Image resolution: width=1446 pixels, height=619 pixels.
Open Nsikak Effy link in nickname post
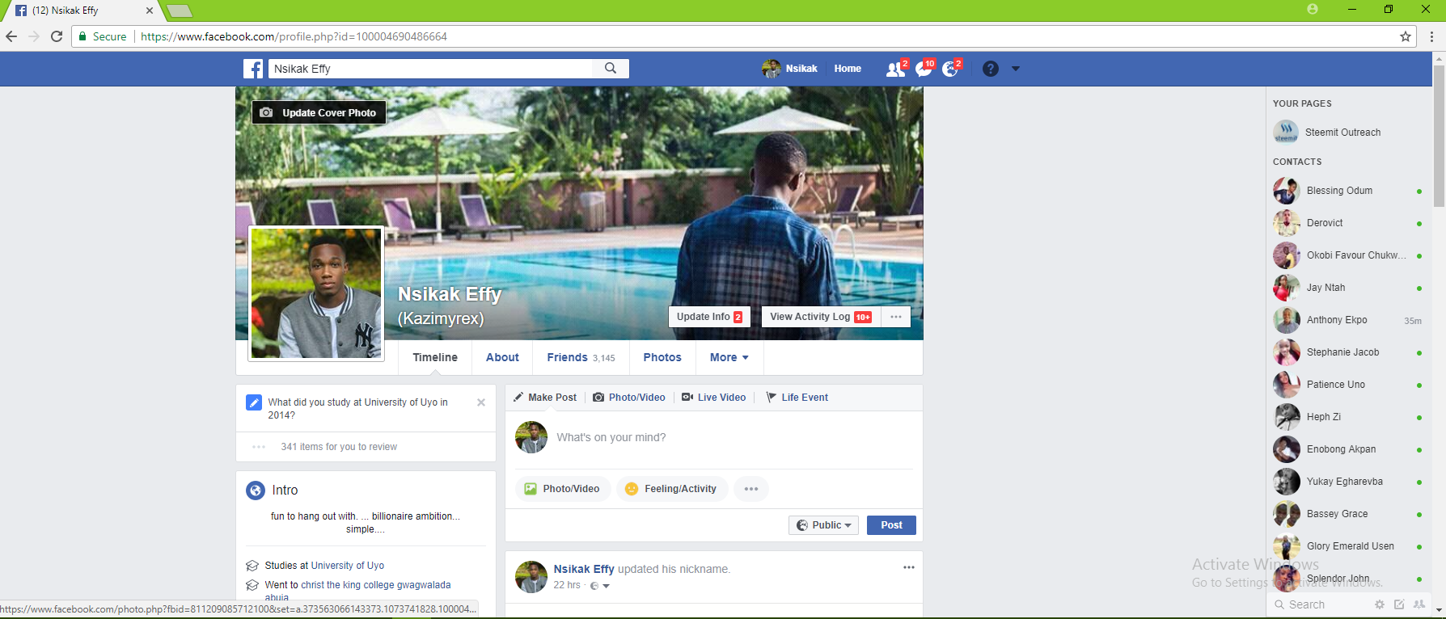(584, 569)
